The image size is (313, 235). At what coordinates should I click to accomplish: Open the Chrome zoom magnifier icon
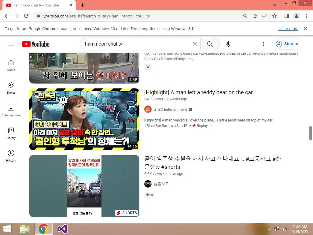click(x=245, y=16)
